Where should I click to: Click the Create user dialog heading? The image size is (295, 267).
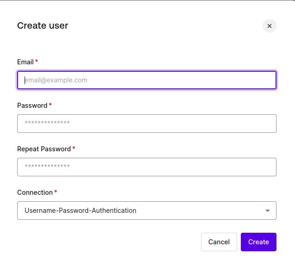[x=43, y=25]
